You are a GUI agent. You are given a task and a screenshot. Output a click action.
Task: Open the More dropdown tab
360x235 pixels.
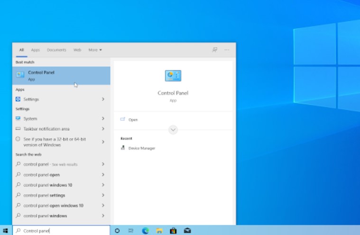coord(95,50)
